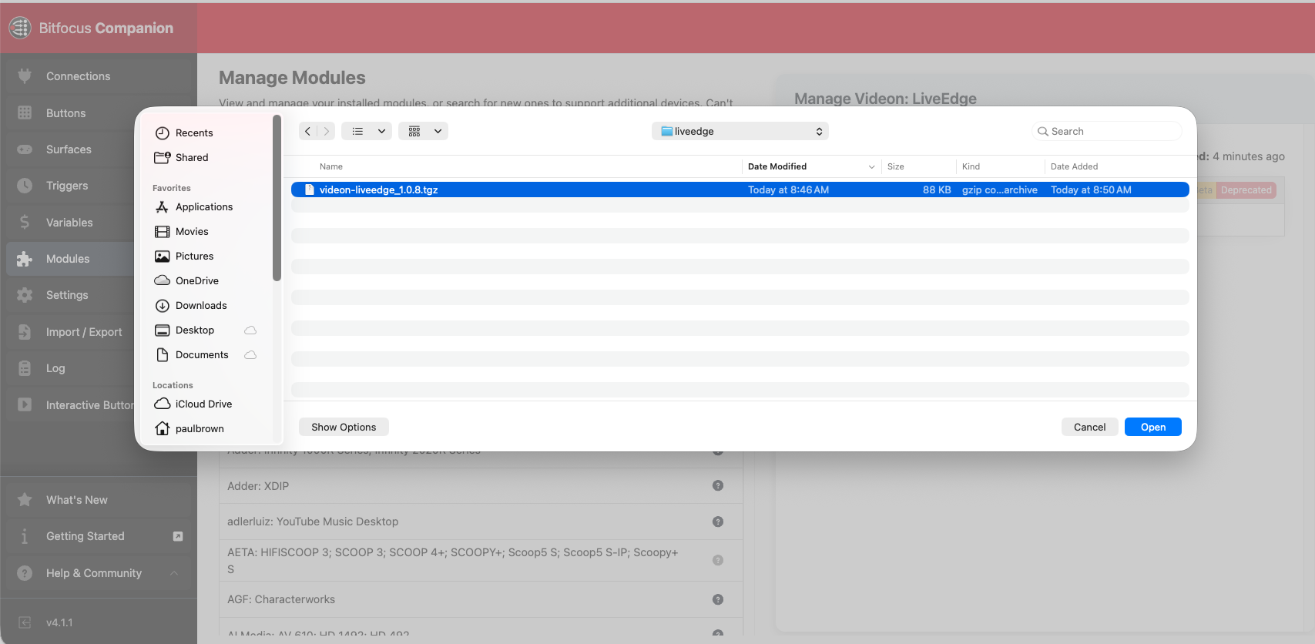This screenshot has width=1315, height=644.
Task: Open the grouping dropdown arrow
Action: 438,131
